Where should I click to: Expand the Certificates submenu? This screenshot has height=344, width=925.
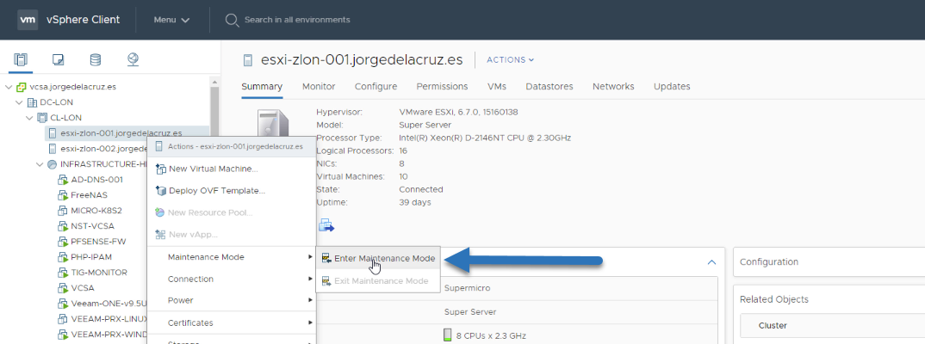tap(231, 322)
